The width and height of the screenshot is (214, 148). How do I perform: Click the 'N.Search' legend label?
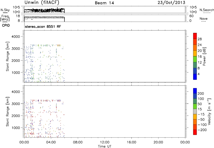point(207,10)
